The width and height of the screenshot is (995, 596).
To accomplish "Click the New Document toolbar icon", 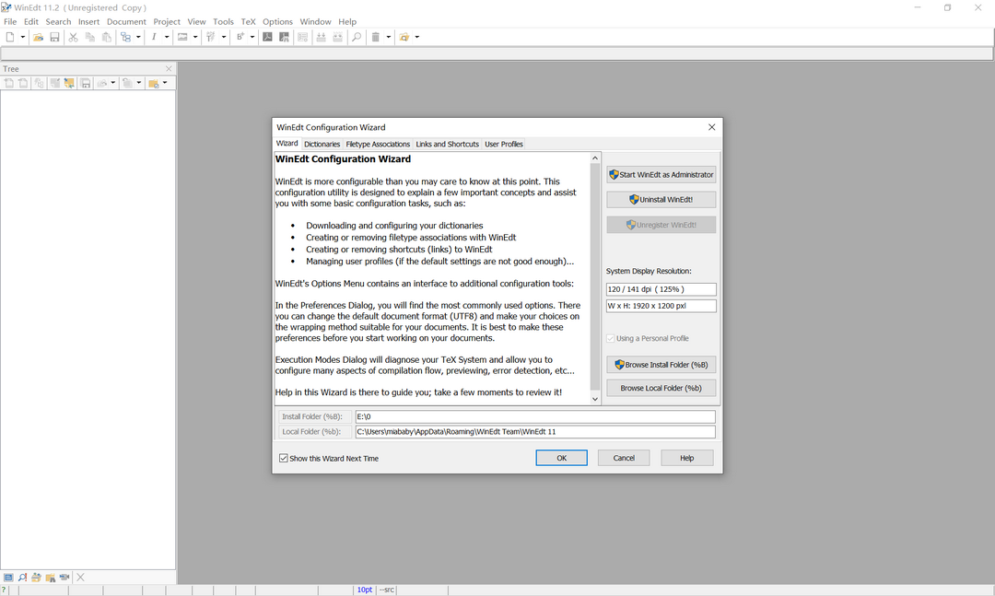I will 9,37.
